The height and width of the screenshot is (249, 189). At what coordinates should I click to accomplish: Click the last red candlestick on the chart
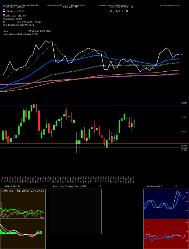(134, 121)
